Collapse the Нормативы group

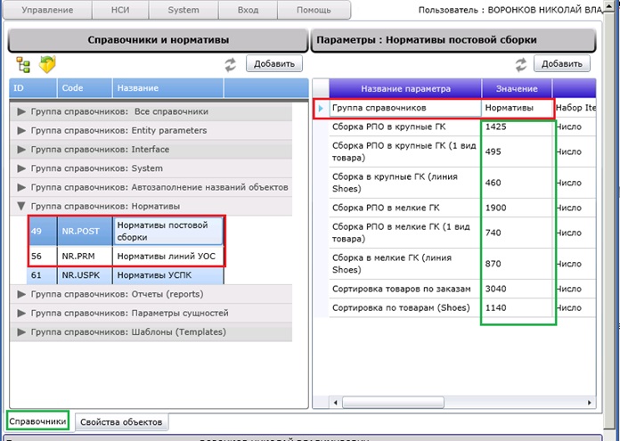pyautogui.click(x=21, y=206)
